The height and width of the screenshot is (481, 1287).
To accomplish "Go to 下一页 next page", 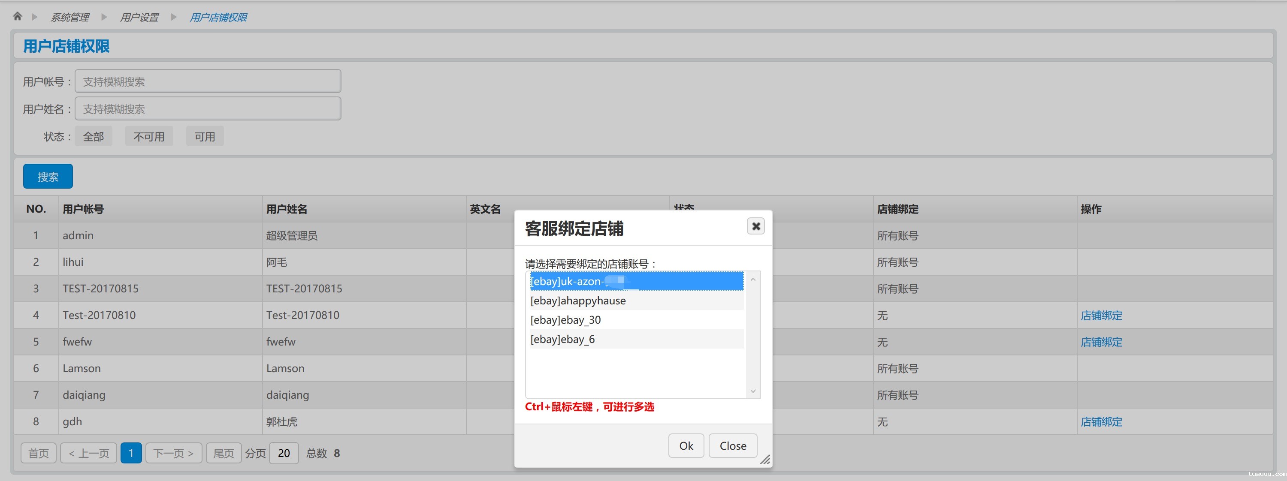I will [x=173, y=454].
